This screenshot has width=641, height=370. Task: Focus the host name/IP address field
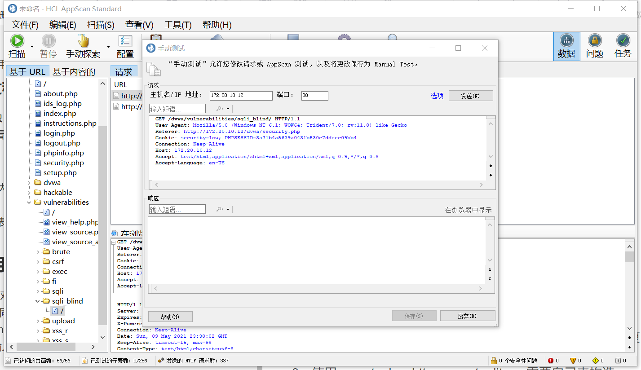point(241,96)
